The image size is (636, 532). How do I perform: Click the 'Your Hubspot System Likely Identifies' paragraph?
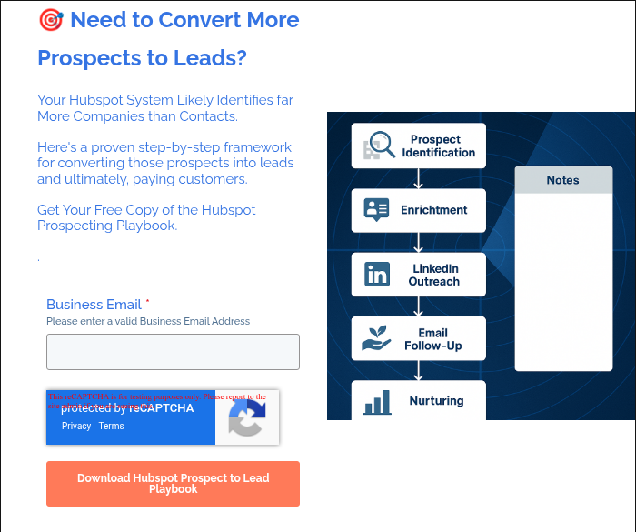[x=165, y=108]
